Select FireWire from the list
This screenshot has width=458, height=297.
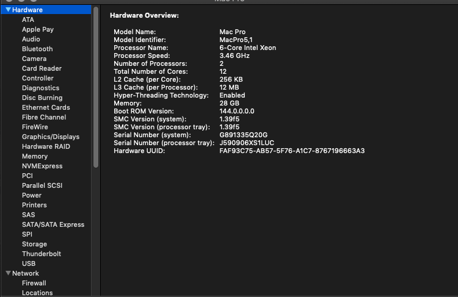click(x=35, y=127)
